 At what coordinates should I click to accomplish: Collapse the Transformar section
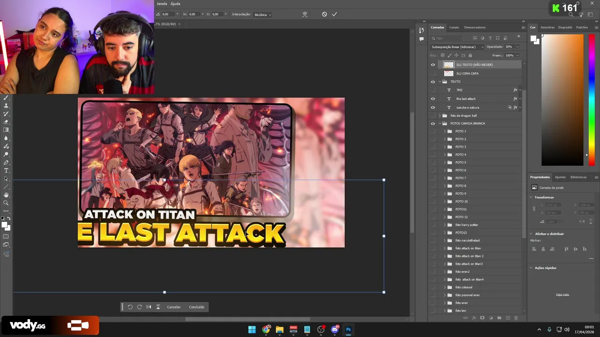[x=531, y=197]
